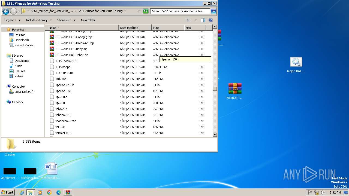Select Favorites in navigation pane
This screenshot has width=349, height=196.
pos(18,30)
